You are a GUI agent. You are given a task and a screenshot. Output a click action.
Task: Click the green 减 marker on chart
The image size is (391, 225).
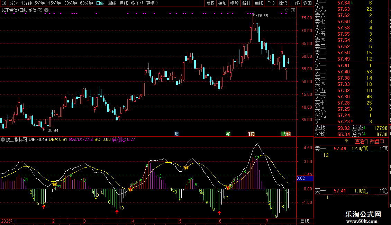coord(228,134)
